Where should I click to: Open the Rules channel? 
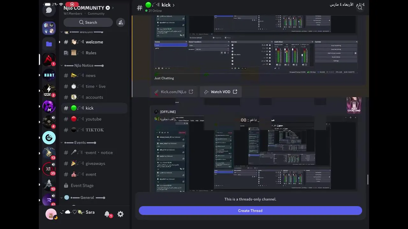pyautogui.click(x=94, y=53)
